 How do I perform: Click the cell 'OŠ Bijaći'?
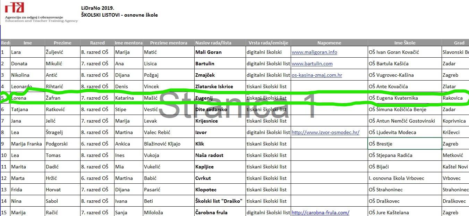pyautogui.click(x=405, y=167)
